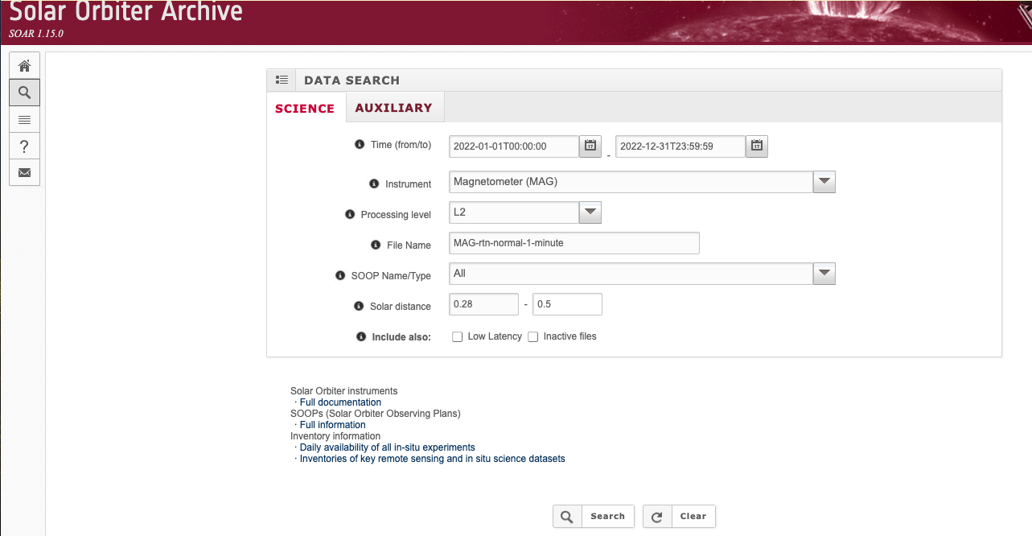The image size is (1032, 536).
Task: Select the DATA SEARCH panel heading
Action: (x=352, y=80)
